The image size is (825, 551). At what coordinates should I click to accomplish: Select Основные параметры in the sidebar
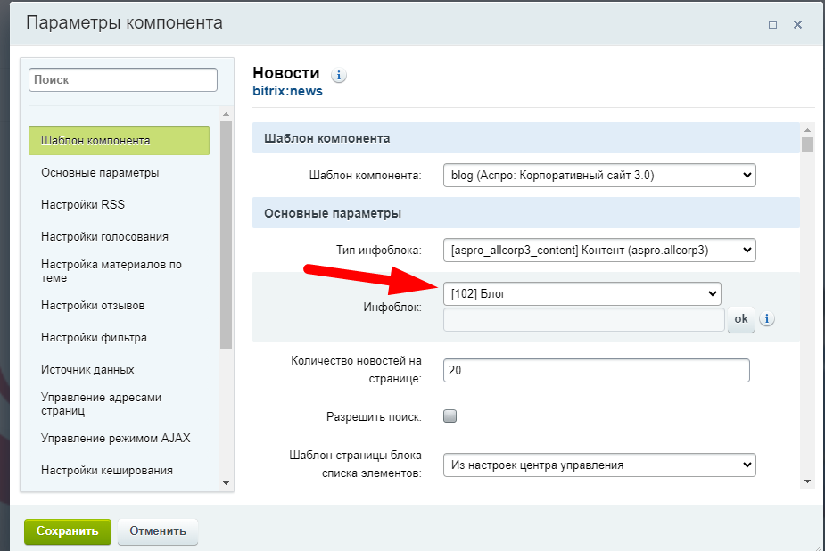pyautogui.click(x=100, y=172)
